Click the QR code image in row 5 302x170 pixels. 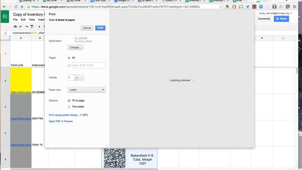pyautogui.click(x=115, y=158)
